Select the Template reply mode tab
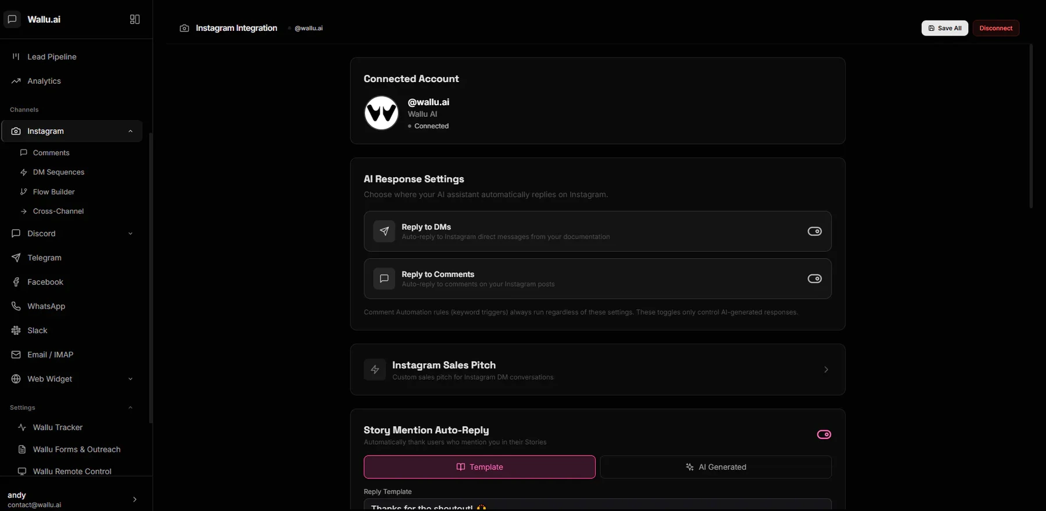Image resolution: width=1046 pixels, height=511 pixels. click(x=479, y=467)
